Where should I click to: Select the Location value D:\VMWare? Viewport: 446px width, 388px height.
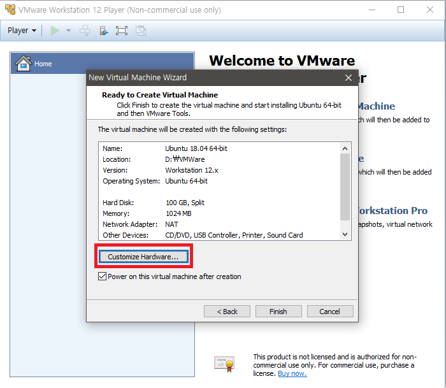185,159
